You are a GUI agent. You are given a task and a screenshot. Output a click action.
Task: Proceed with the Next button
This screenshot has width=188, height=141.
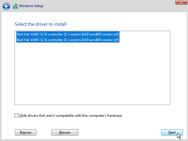172,132
